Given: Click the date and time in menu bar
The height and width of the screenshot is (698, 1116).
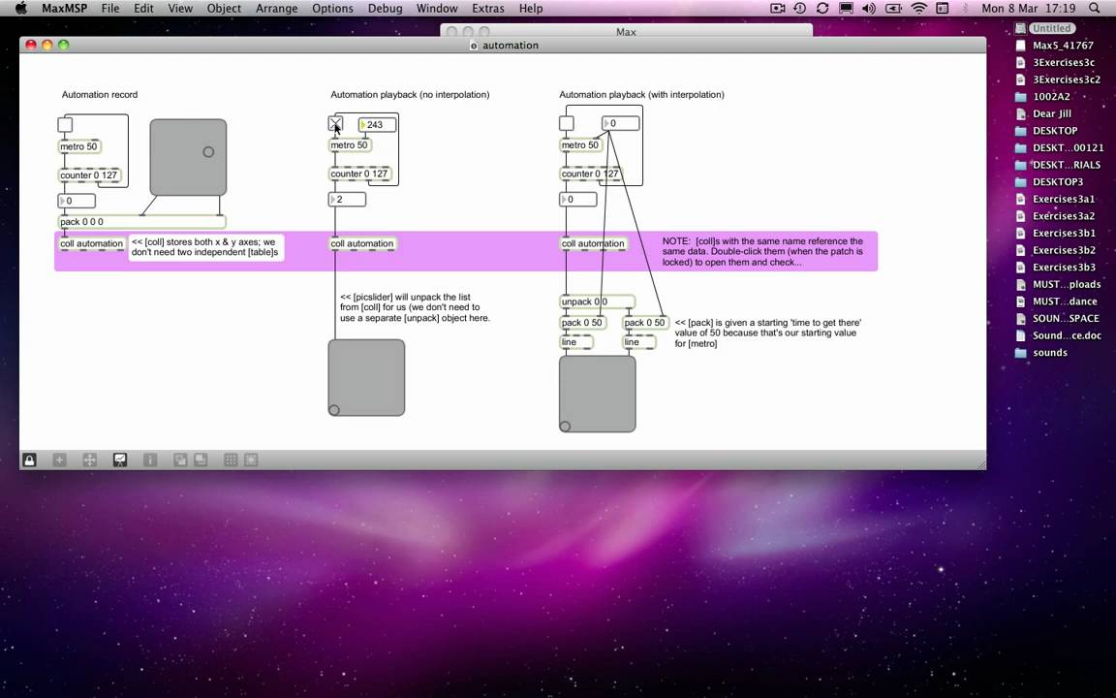Looking at the screenshot, I should (1029, 9).
